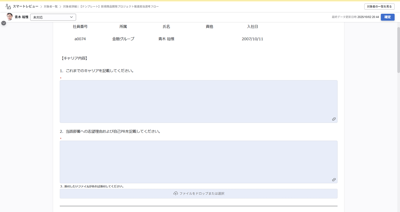Viewport: 400px width, 212px height.
Task: Collapse the panel using the circular chevron
Action: (3, 23)
